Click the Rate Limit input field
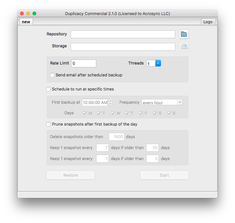The height and width of the screenshot is (223, 235). tap(83, 63)
